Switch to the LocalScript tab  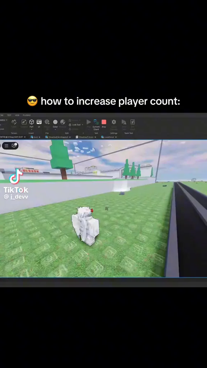(108, 137)
